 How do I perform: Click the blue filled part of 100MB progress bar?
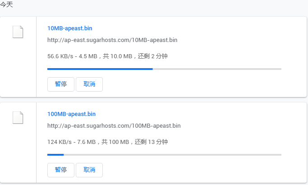55,155
